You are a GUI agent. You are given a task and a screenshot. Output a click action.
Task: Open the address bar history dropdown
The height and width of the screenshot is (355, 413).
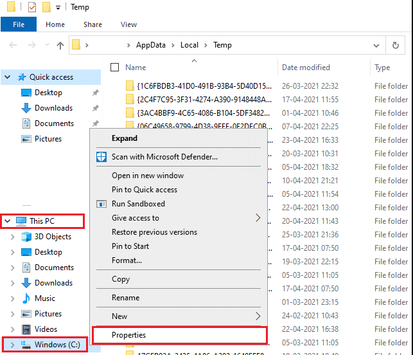[376, 46]
